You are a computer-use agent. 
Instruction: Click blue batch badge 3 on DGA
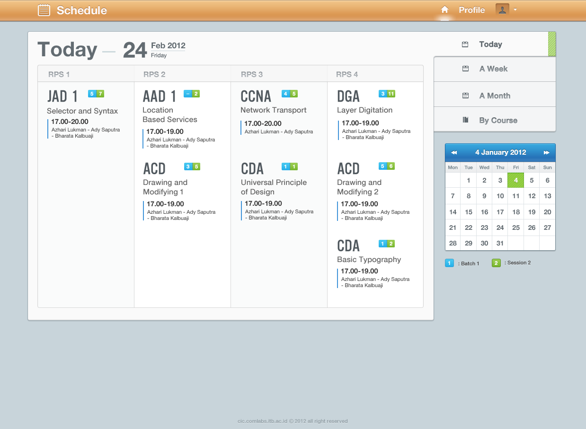(382, 94)
